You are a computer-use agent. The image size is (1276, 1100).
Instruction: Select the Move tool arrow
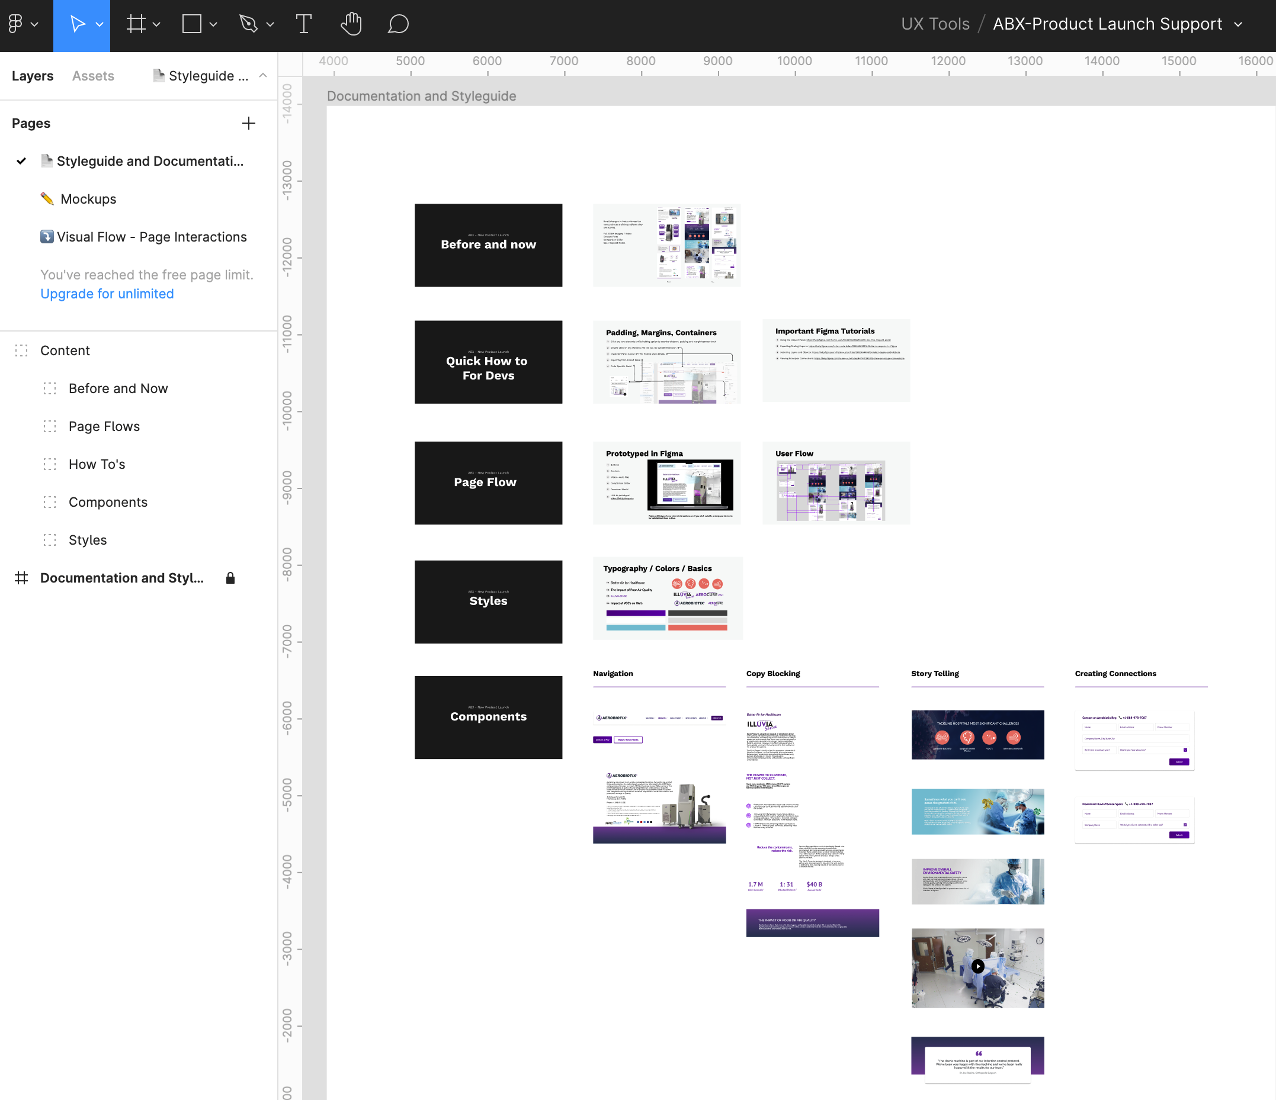point(77,24)
